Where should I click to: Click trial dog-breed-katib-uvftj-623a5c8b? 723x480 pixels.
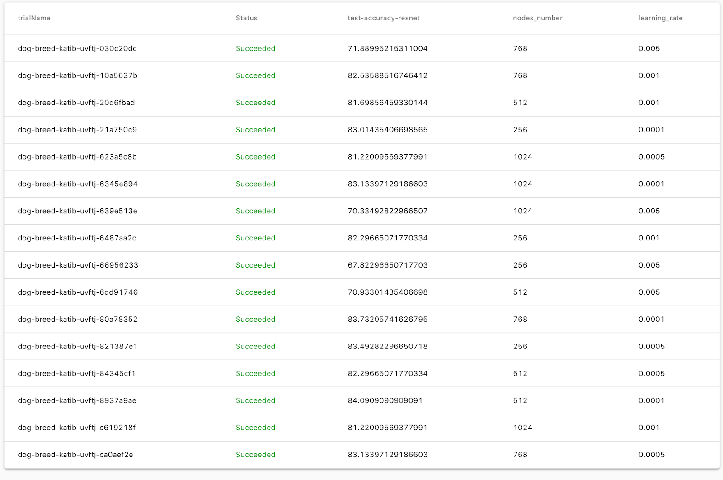pyautogui.click(x=77, y=157)
